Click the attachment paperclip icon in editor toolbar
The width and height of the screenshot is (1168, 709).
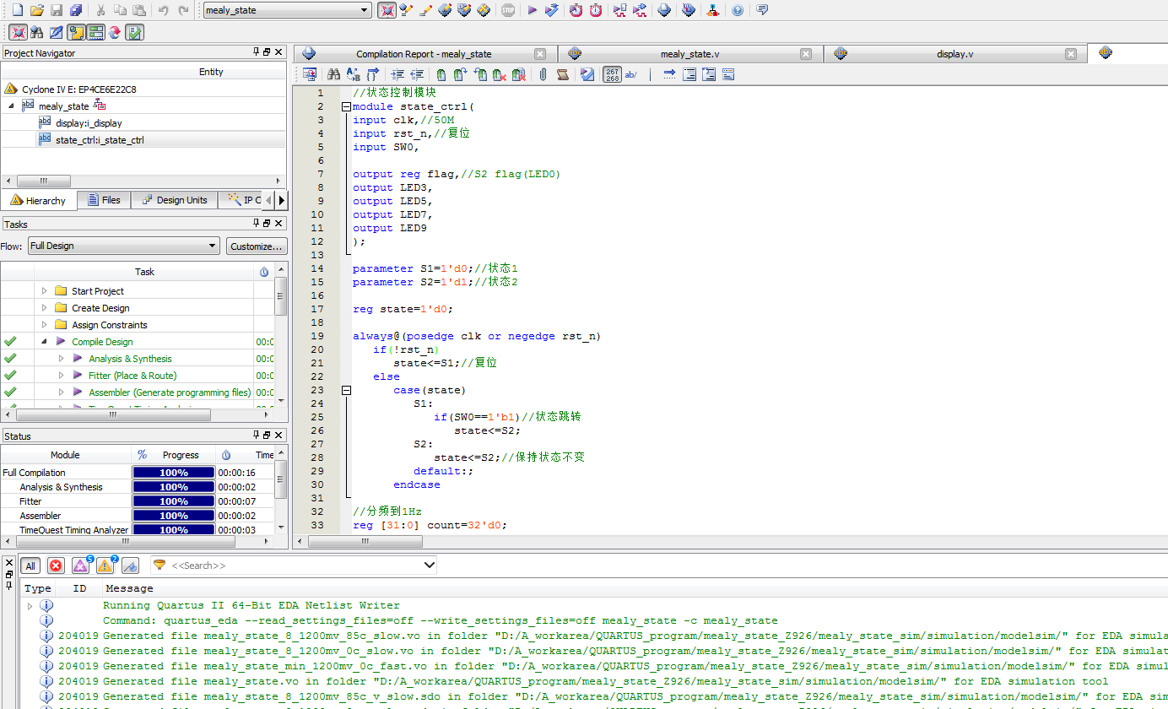click(x=543, y=74)
